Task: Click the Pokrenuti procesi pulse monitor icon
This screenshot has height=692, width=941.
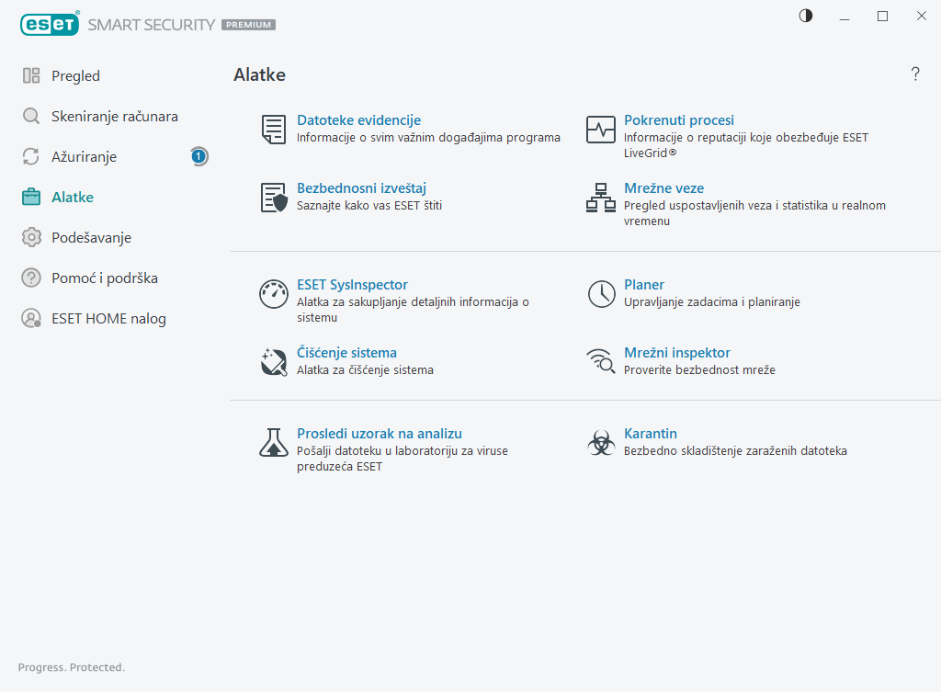Action: point(601,130)
